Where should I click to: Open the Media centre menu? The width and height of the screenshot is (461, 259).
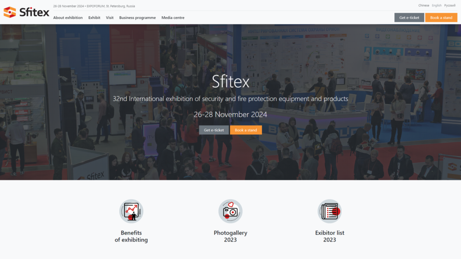pyautogui.click(x=173, y=18)
